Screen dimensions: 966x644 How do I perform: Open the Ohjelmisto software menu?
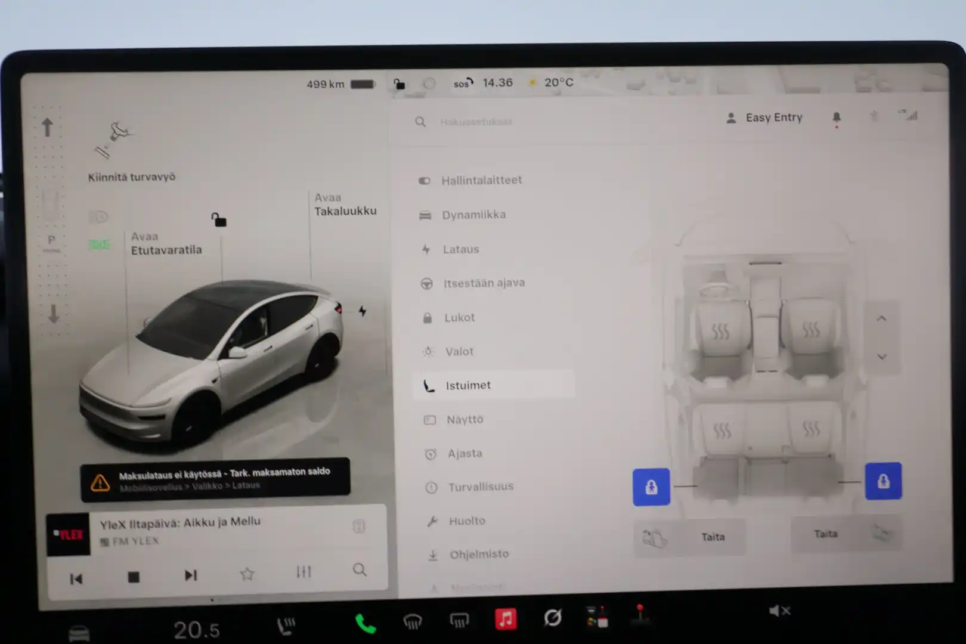coord(469,555)
